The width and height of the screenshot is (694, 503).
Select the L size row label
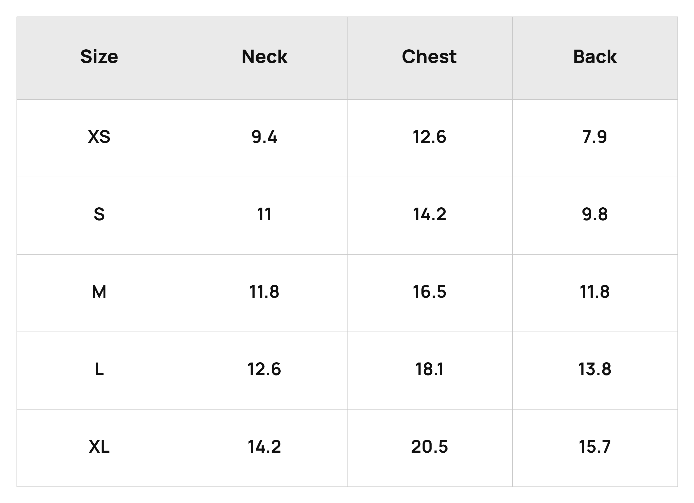(x=99, y=369)
